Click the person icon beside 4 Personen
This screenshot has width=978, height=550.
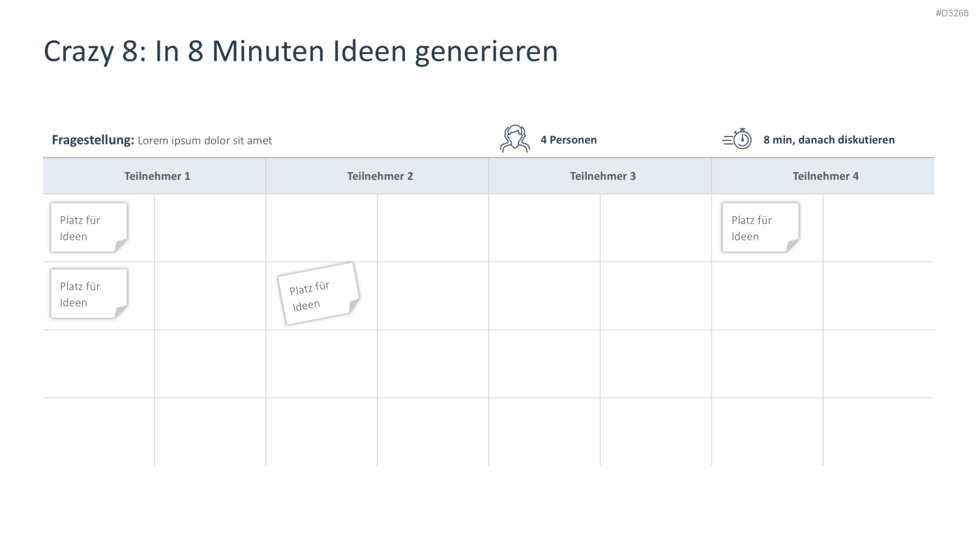coord(514,139)
